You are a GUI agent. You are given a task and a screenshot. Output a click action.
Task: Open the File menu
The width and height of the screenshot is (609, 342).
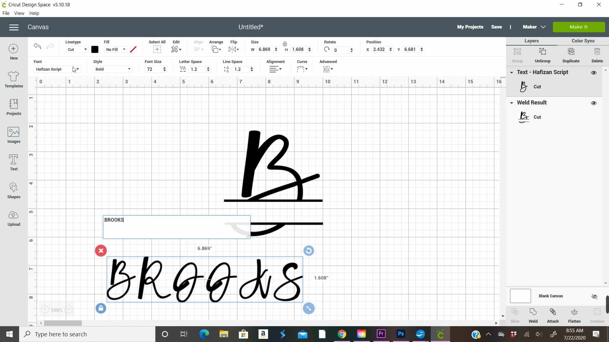(x=6, y=13)
